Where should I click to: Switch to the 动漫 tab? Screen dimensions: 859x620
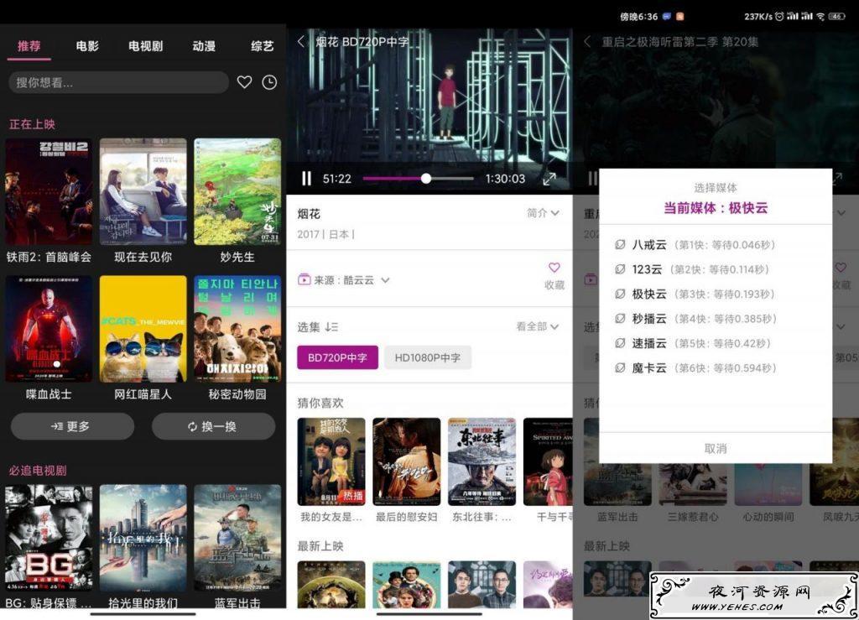(x=204, y=46)
